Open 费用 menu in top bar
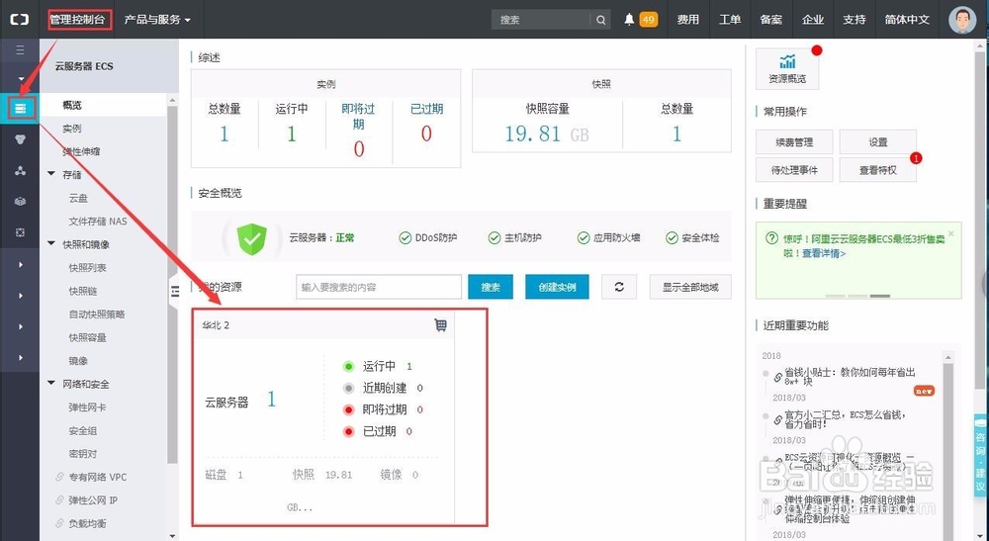The width and height of the screenshot is (989, 541). pyautogui.click(x=687, y=20)
